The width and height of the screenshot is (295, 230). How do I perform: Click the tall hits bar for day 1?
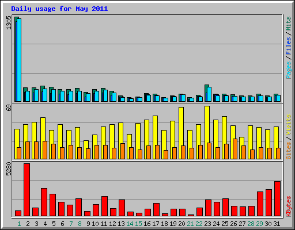coord(16,59)
